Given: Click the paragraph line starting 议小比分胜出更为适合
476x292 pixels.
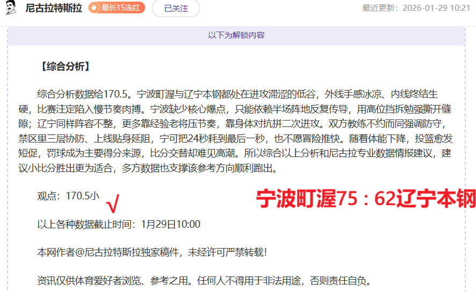Looking at the screenshot, I should (157, 168).
